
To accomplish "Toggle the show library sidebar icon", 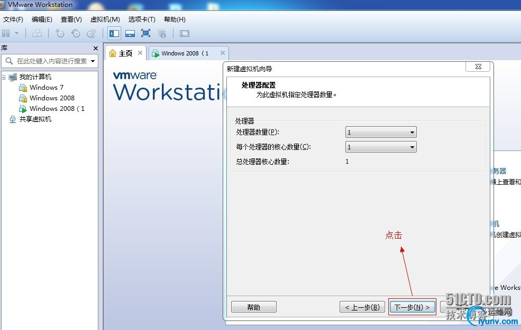I will coord(114,33).
